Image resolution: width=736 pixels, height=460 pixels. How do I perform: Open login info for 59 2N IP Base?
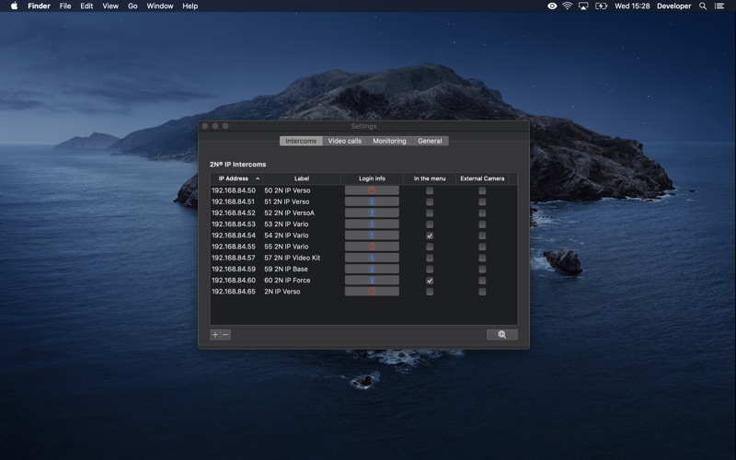pos(372,269)
